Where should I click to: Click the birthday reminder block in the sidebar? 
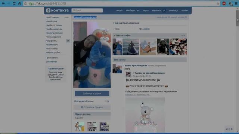(56, 74)
